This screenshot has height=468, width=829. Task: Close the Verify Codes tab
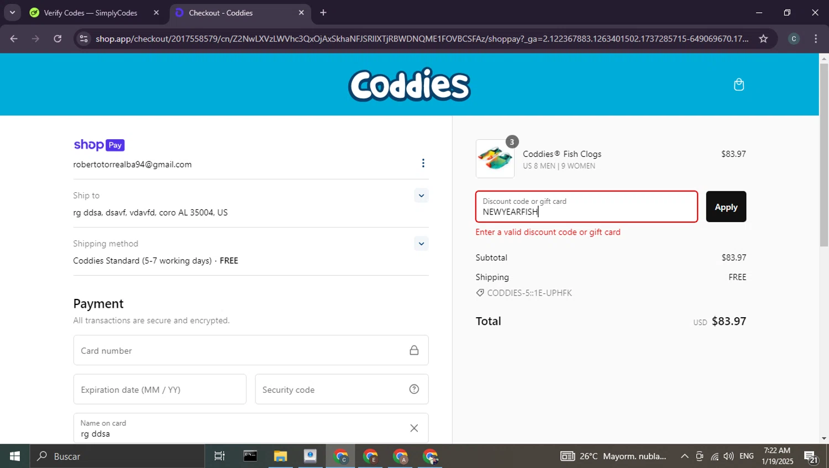156,13
